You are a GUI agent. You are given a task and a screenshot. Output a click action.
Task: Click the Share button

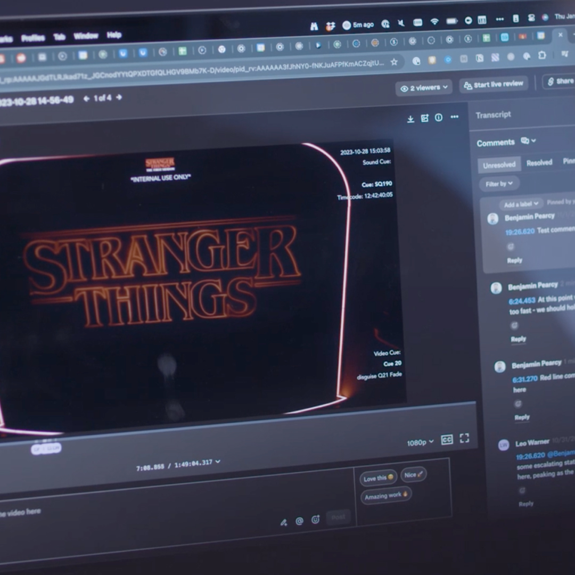[x=560, y=81]
